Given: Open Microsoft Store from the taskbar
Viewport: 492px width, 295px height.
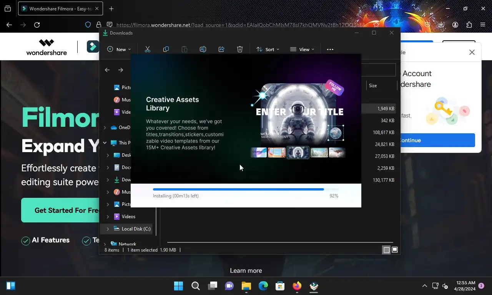Looking at the screenshot, I should [280, 286].
